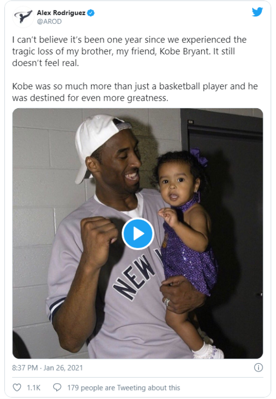Play the embedded video
This screenshot has width=276, height=399.
click(138, 233)
